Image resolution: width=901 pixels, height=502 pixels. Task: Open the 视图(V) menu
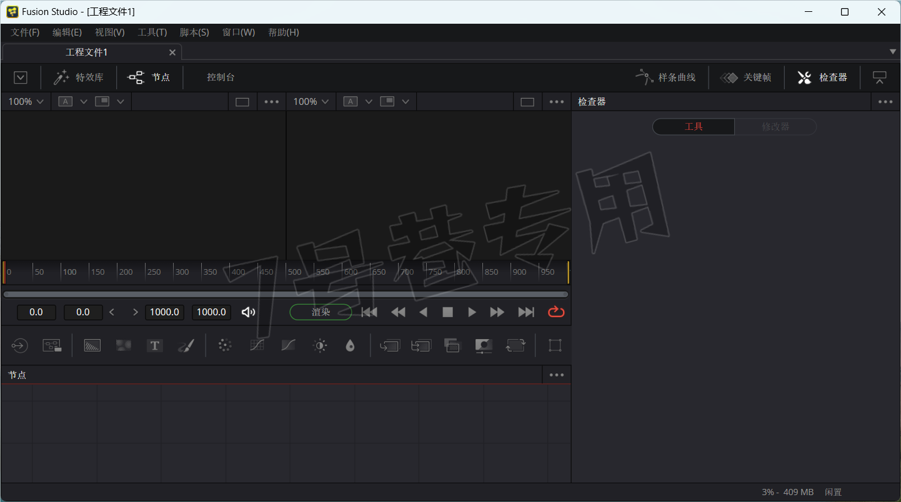(109, 32)
